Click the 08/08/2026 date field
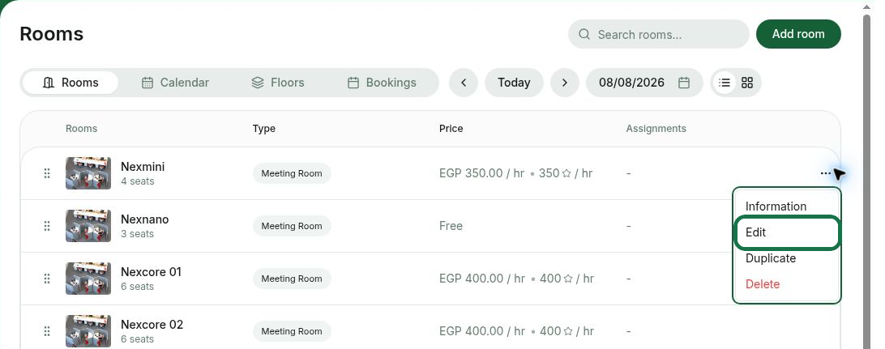Image resolution: width=885 pixels, height=349 pixels. [x=644, y=83]
